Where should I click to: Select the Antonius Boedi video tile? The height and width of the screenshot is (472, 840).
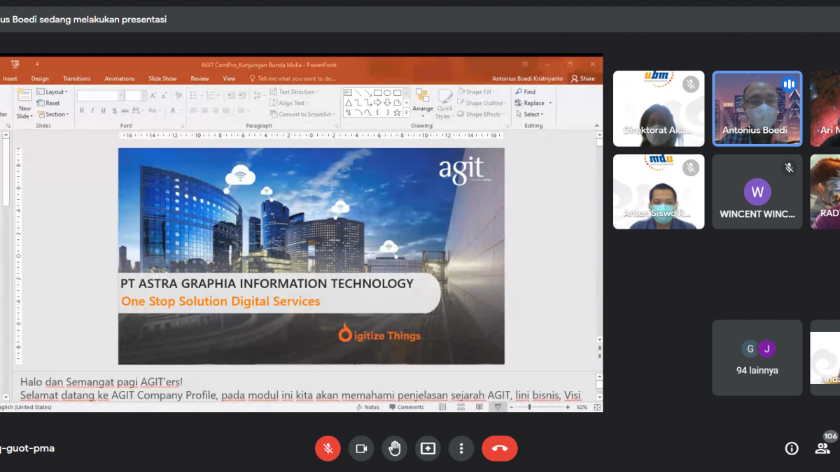tap(757, 108)
